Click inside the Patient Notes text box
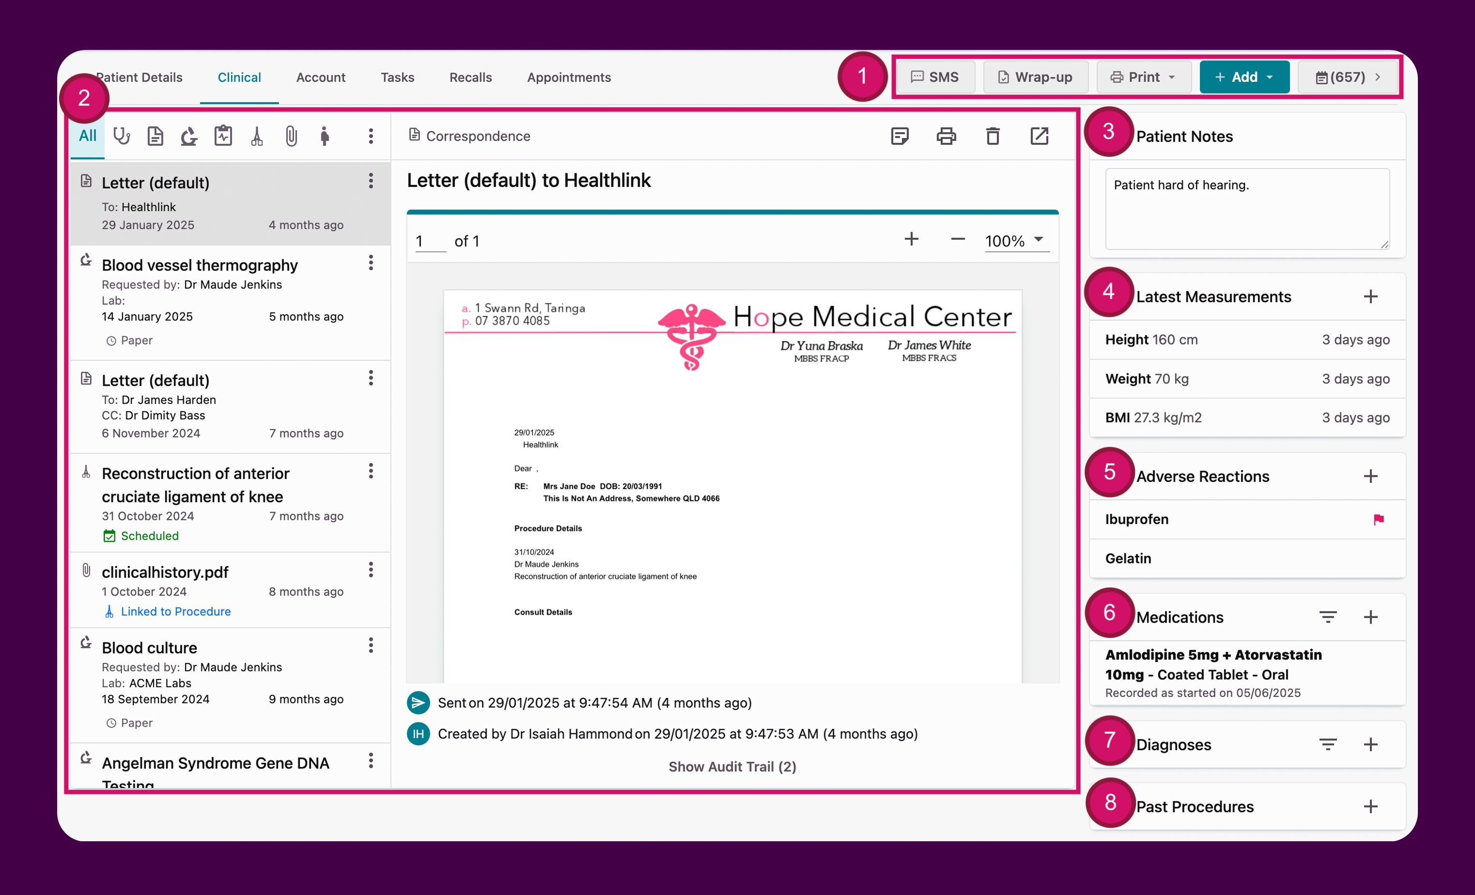The image size is (1475, 895). (x=1247, y=210)
